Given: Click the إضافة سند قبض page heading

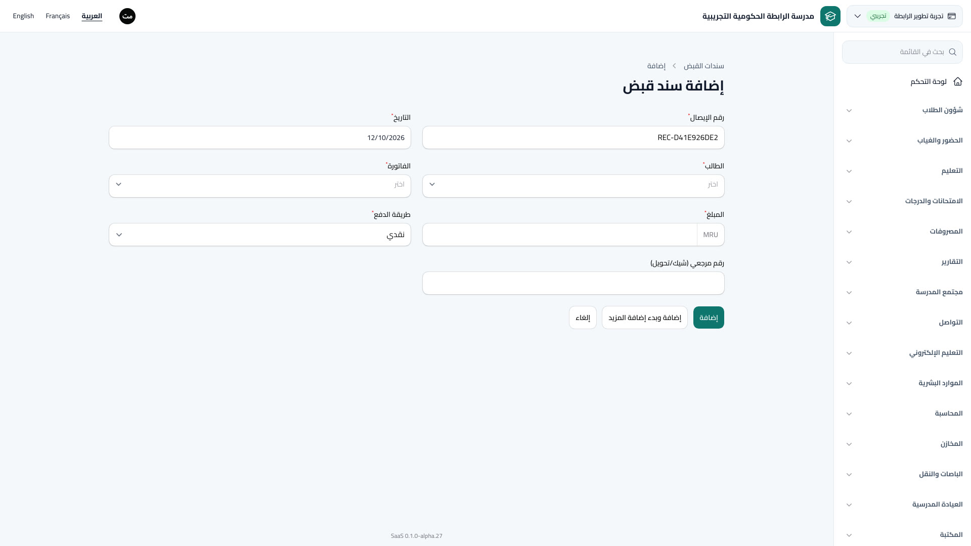Looking at the screenshot, I should click(673, 85).
